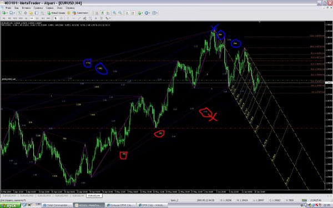Click the New Order button
The image size is (333, 208).
pos(56,13)
